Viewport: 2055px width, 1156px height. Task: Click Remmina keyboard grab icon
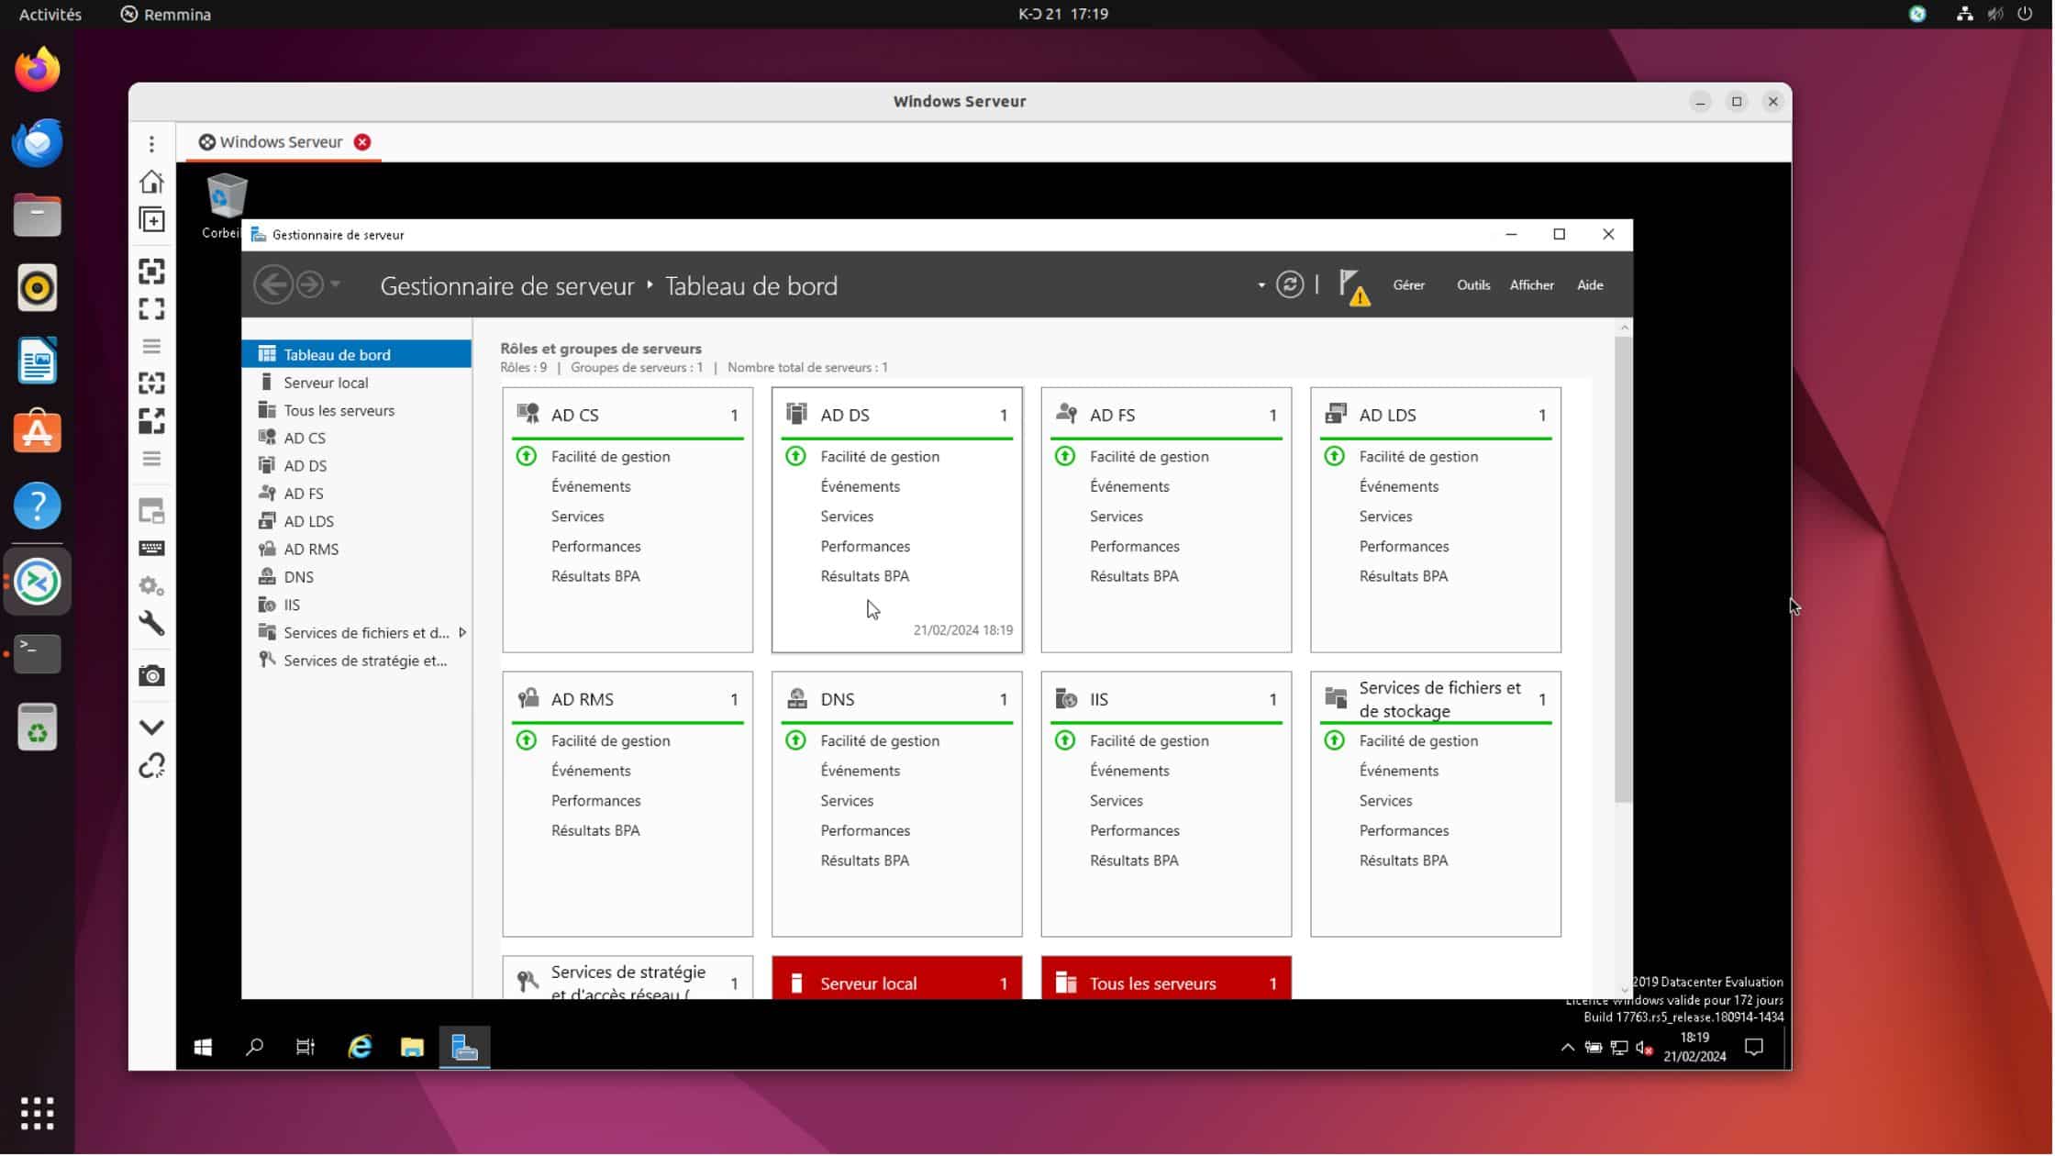pyautogui.click(x=151, y=549)
